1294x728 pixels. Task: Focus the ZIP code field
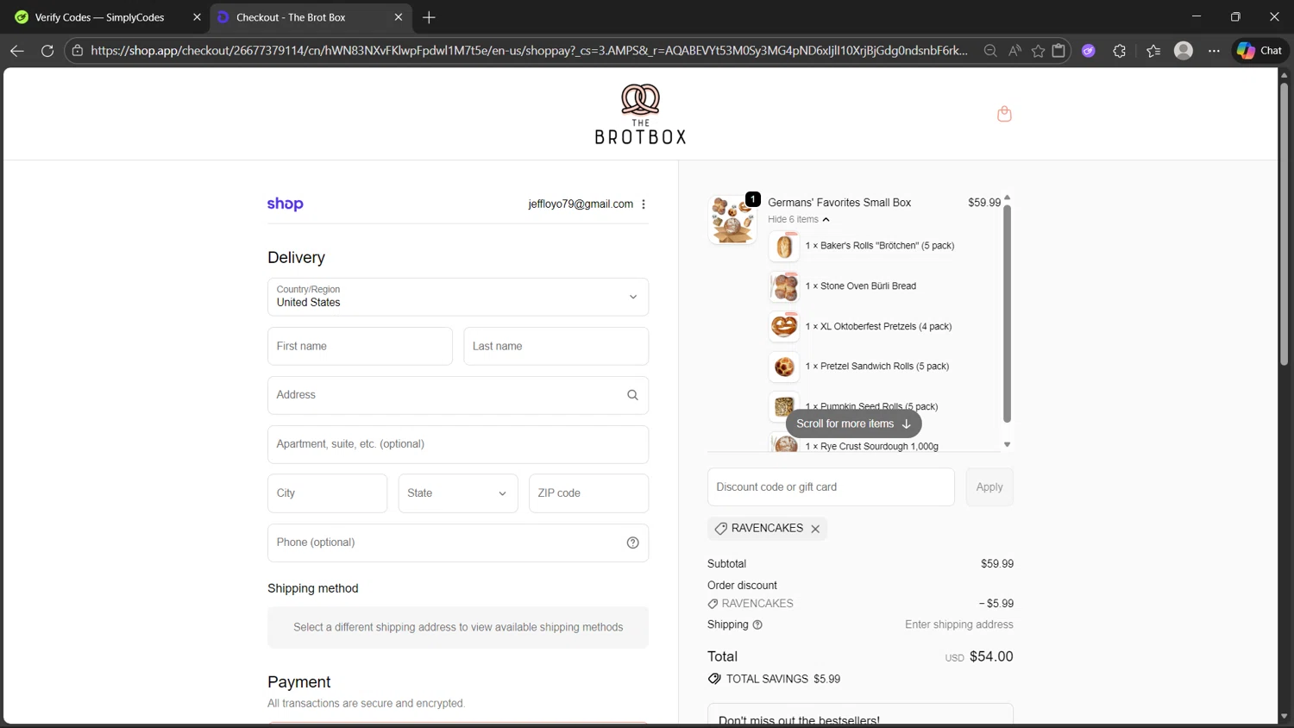tap(588, 493)
